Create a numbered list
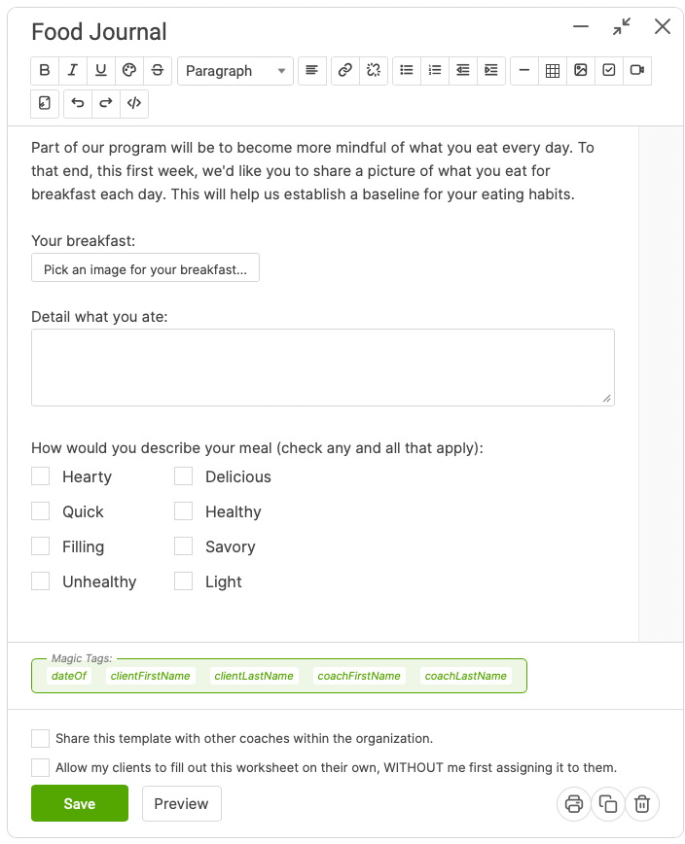 tap(434, 70)
